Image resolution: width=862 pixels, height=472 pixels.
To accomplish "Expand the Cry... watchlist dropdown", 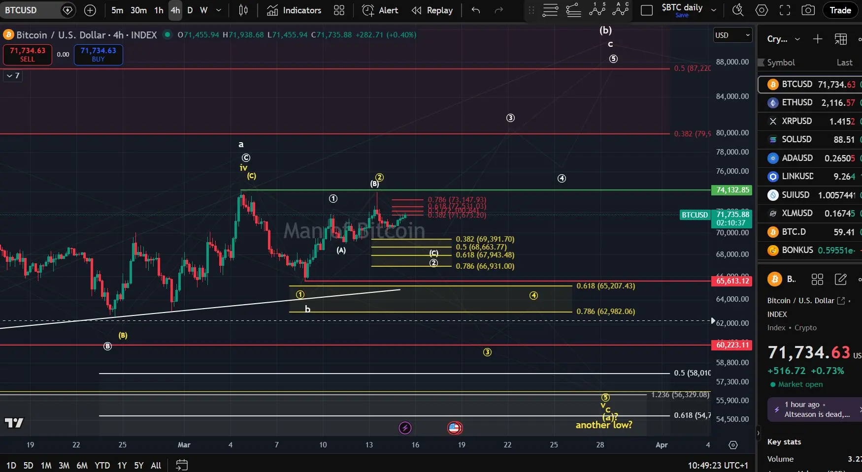I will point(783,39).
